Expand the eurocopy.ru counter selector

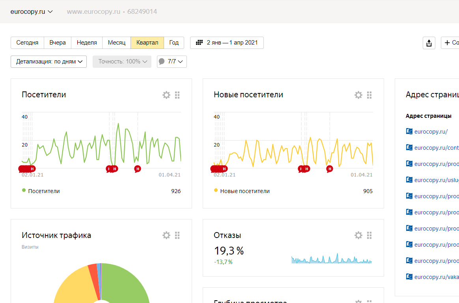tap(31, 12)
